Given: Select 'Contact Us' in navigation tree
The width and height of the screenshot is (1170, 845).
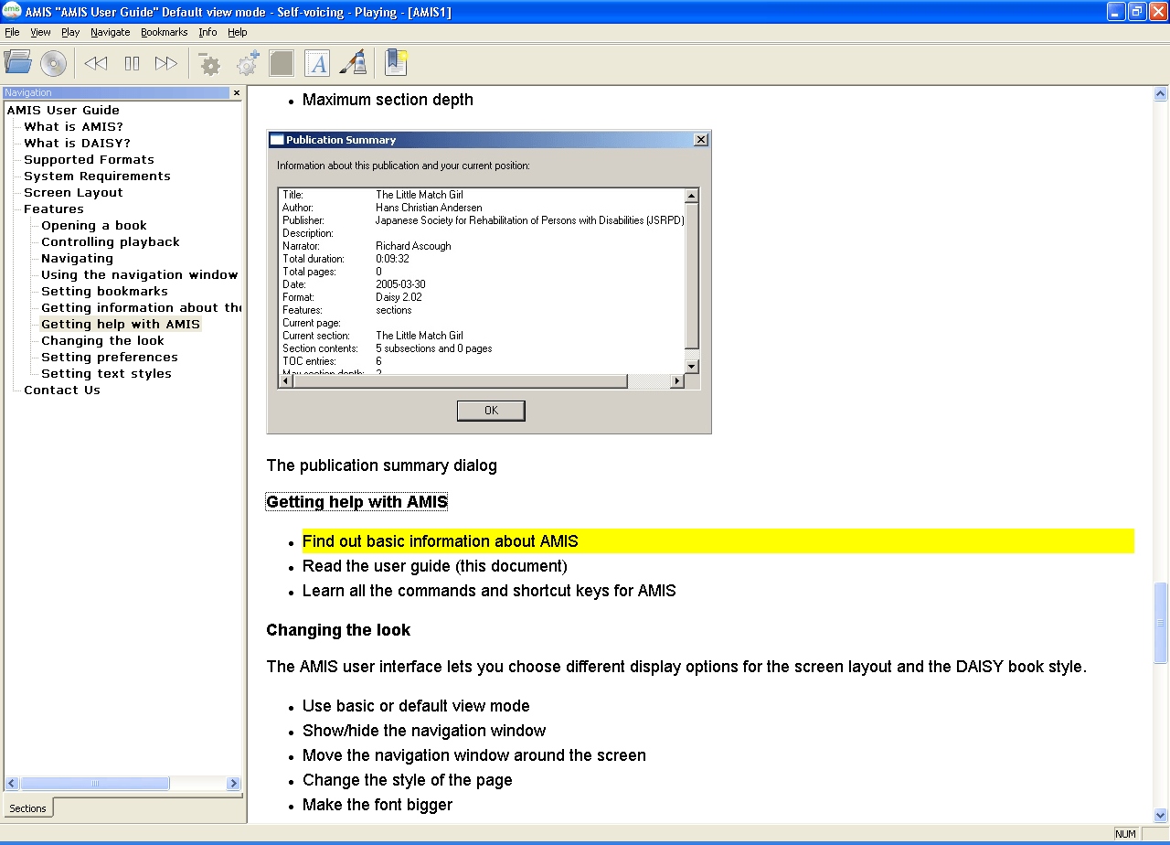Looking at the screenshot, I should [62, 390].
